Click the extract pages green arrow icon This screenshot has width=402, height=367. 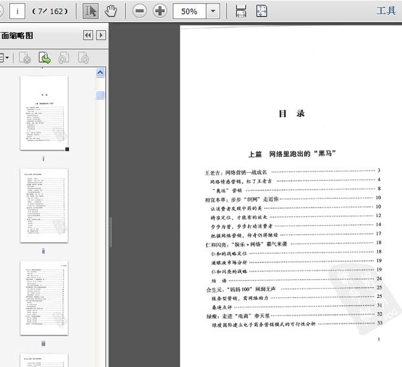coord(44,58)
